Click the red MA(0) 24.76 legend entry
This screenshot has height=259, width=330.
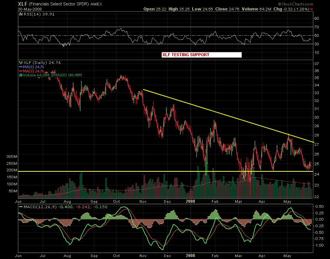pos(33,71)
